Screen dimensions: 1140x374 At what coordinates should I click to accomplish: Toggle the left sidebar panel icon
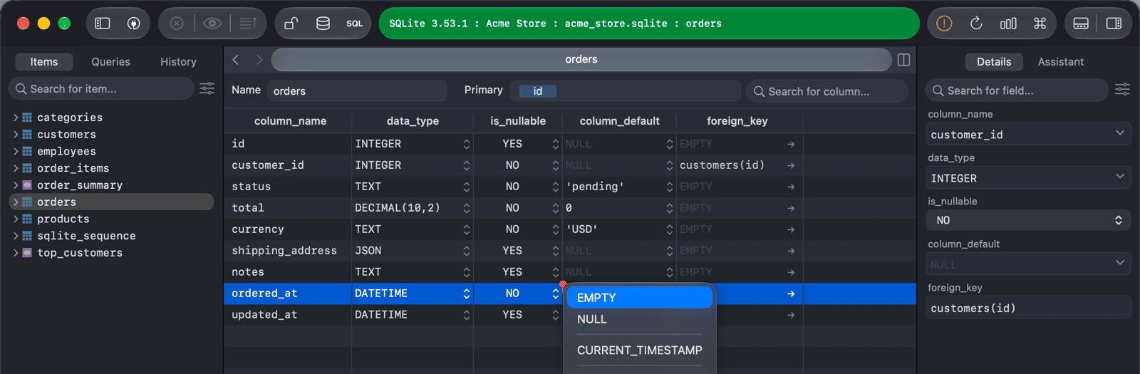103,24
